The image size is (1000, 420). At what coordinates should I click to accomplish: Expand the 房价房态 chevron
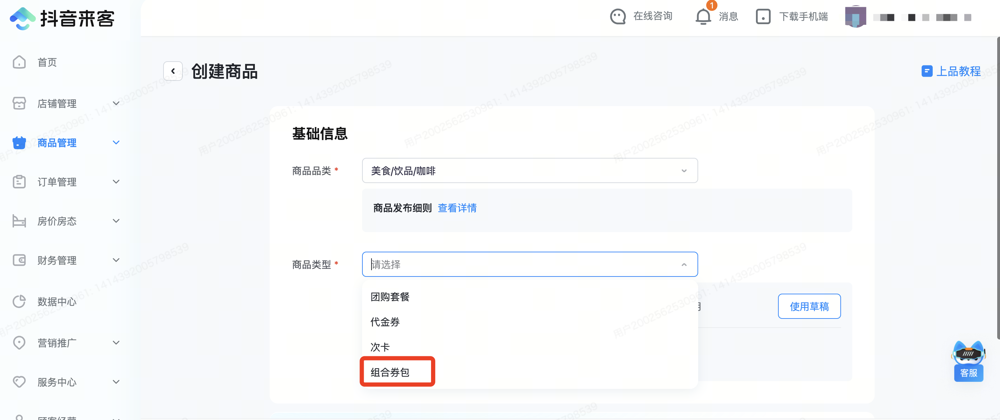(116, 221)
